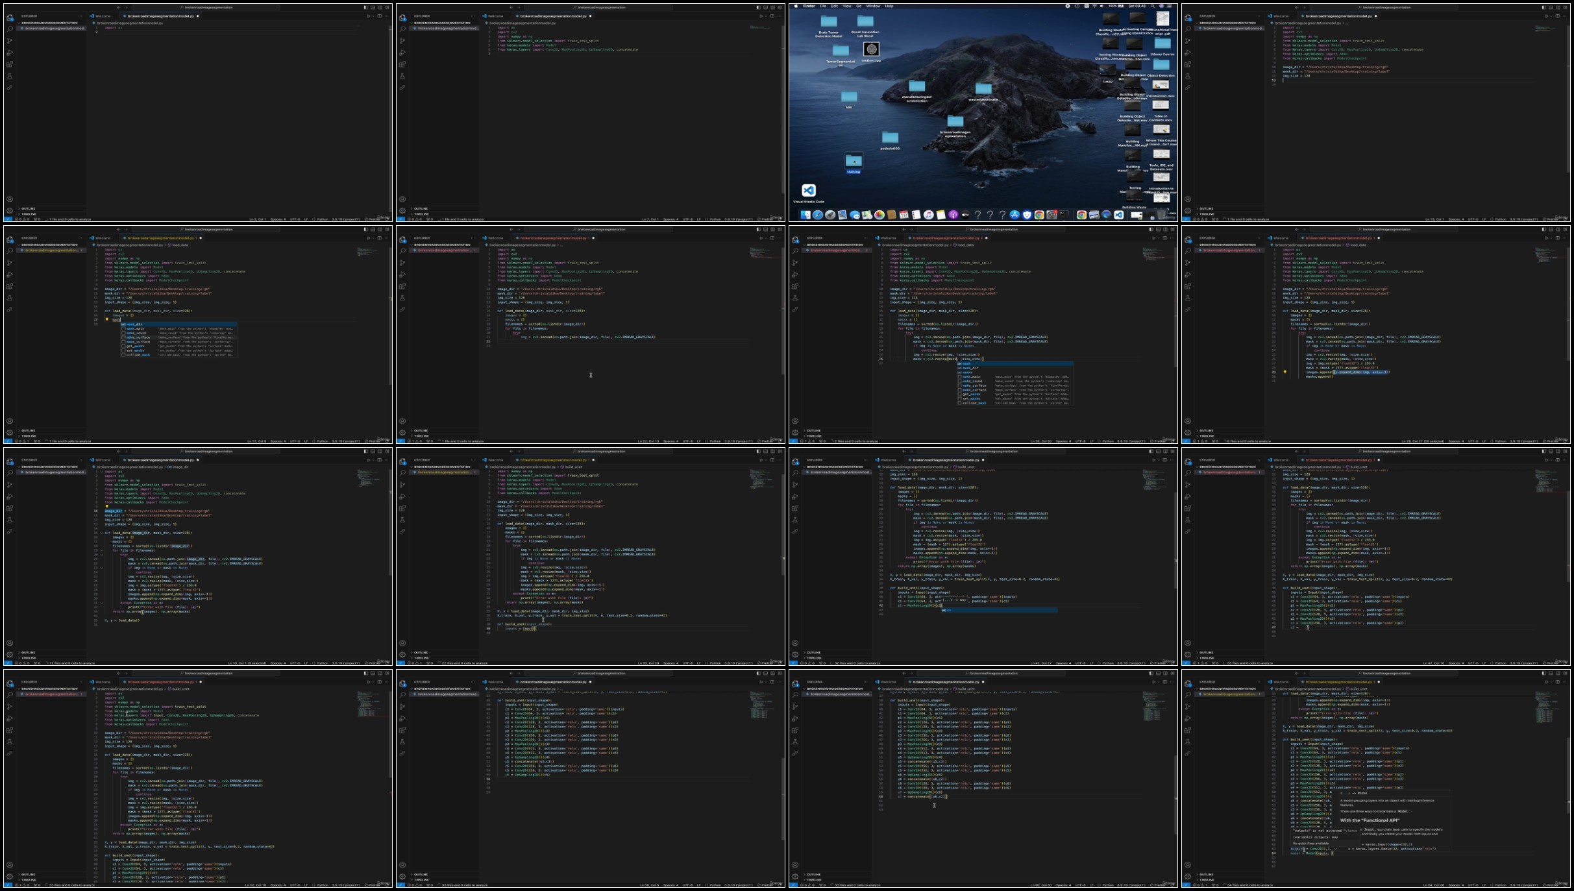
Task: Open Explorer more-actions ellipsis in the import-os-only frame
Action: tap(80, 16)
